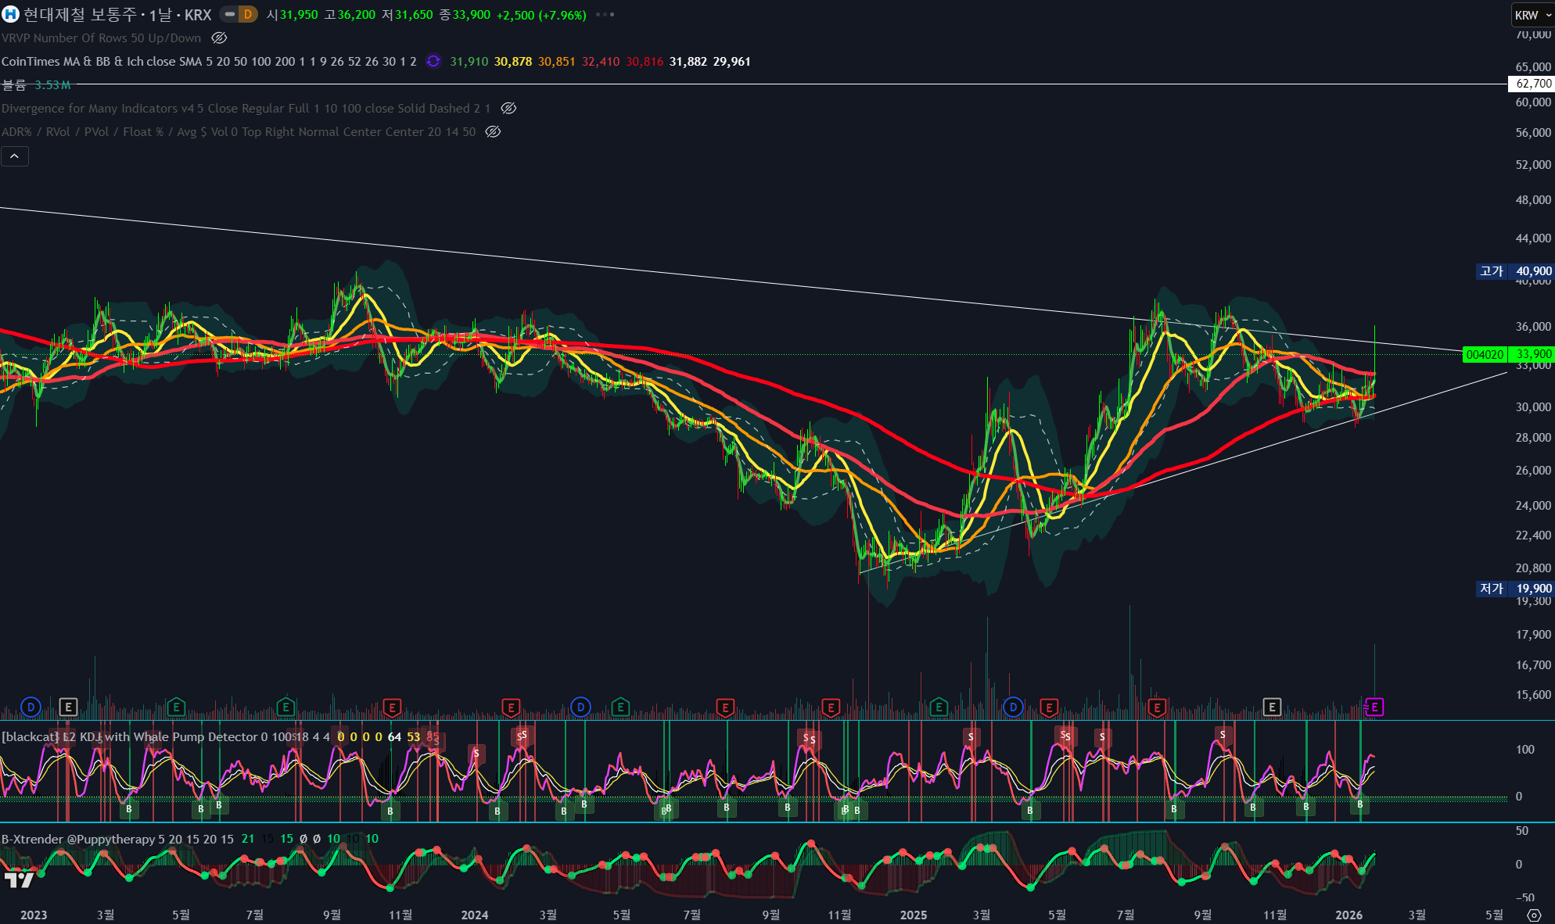Click the white legend value 29,961

tap(731, 61)
